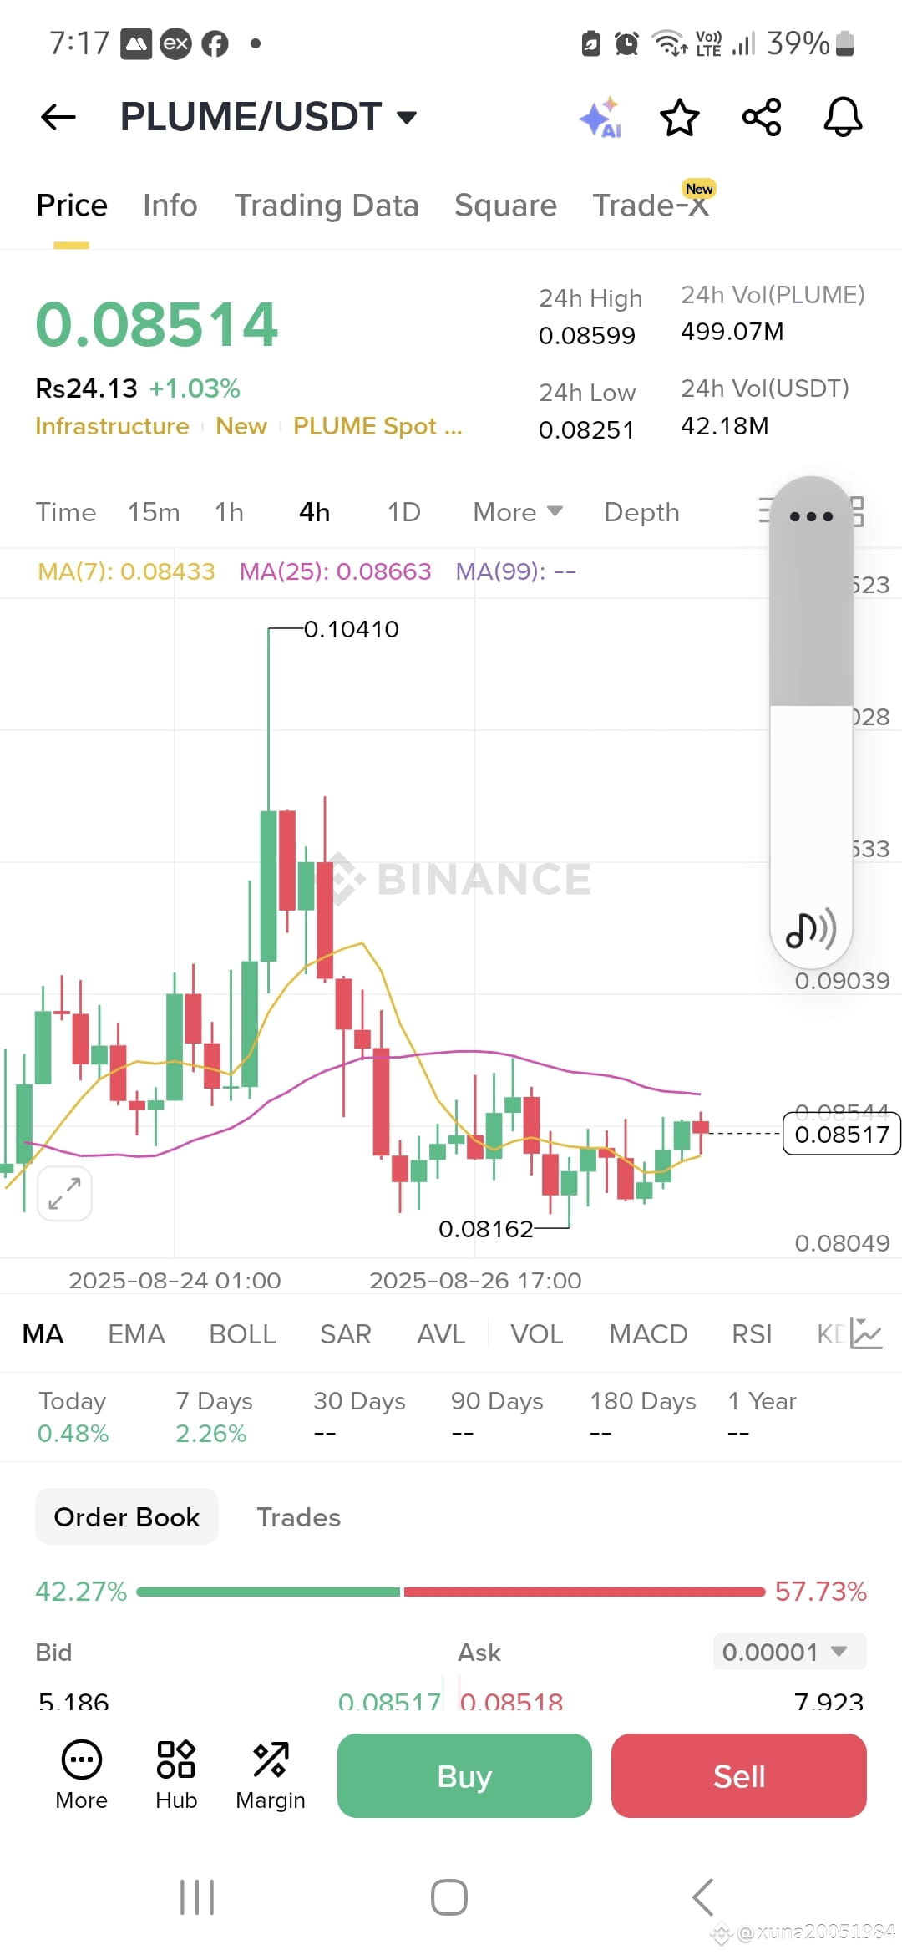Open the Infrastructure category tag
This screenshot has width=902, height=1955.
112,426
